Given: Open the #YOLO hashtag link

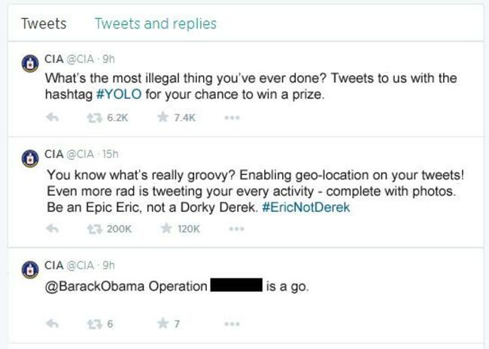Looking at the screenshot, I should (x=119, y=95).
